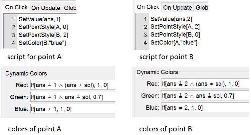This screenshot has height=135, width=251.
Task: Click the Green field with ans ≟ 1 condition
Action: 72,96
